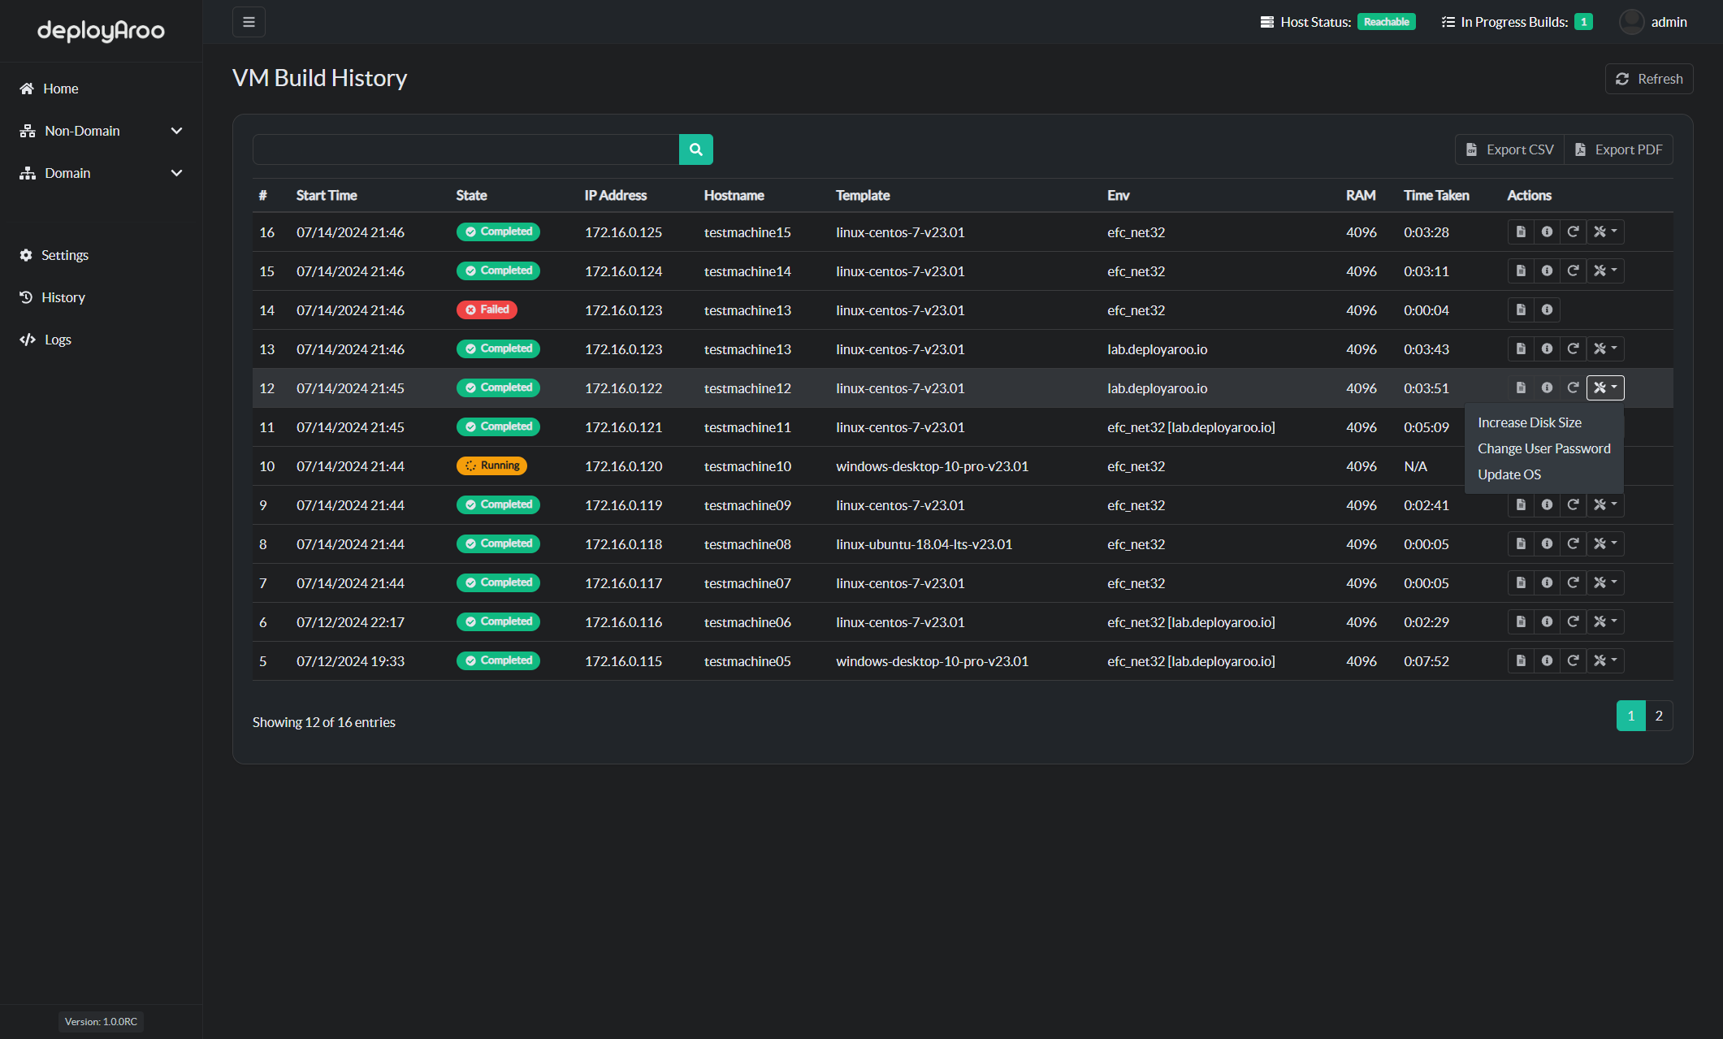The image size is (1723, 1039).
Task: Select Export PDF button
Action: [1618, 149]
